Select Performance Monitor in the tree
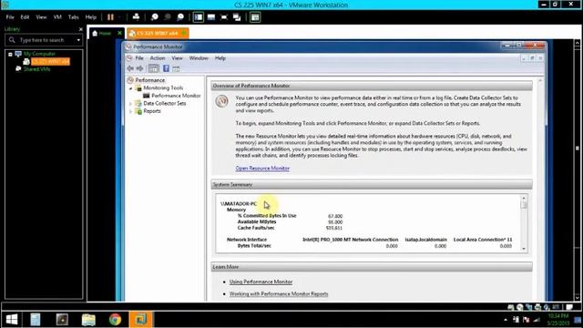The width and height of the screenshot is (583, 328). tap(176, 96)
